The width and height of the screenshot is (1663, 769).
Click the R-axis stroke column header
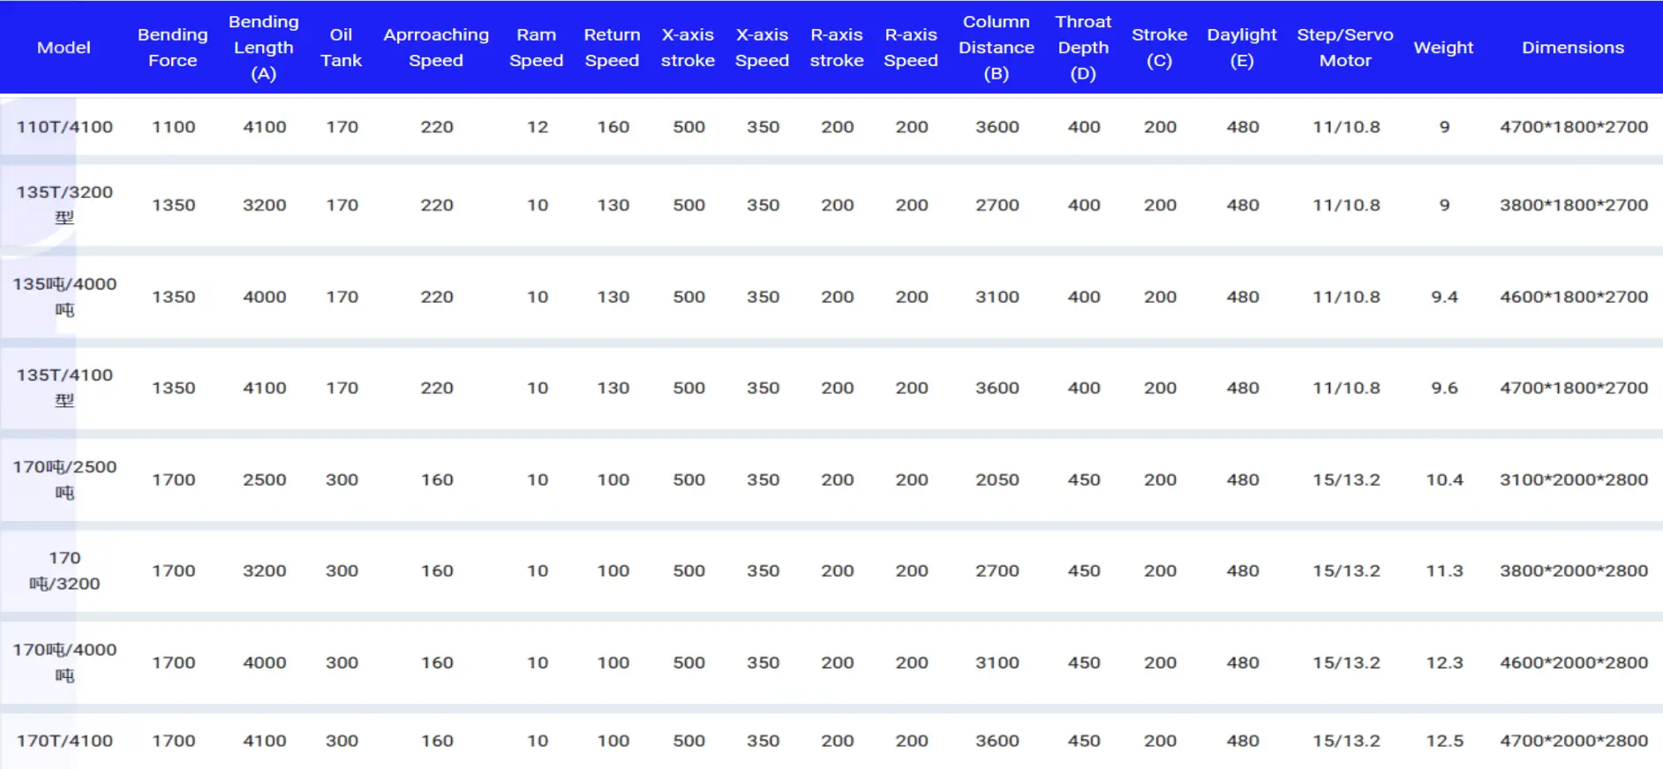pos(837,48)
